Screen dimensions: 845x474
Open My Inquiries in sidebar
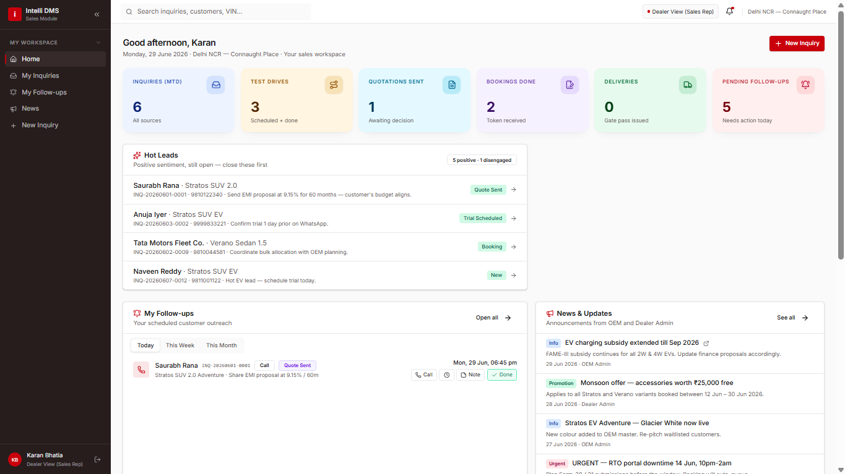click(55, 75)
